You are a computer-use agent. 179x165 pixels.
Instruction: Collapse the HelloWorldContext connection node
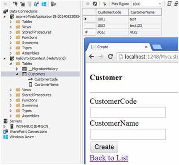pyautogui.click(x=4, y=59)
